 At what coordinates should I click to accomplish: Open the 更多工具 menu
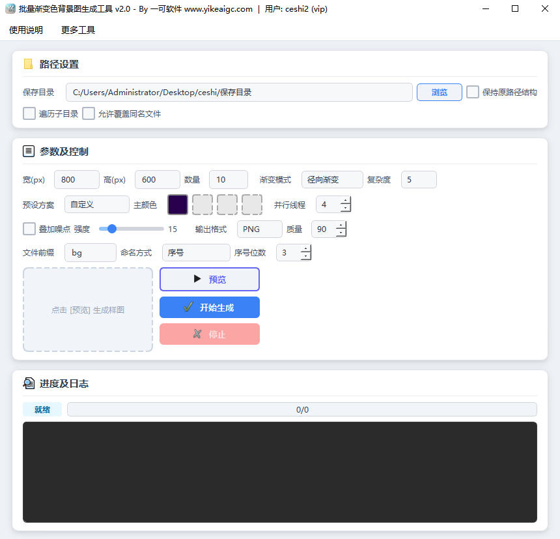(x=78, y=30)
